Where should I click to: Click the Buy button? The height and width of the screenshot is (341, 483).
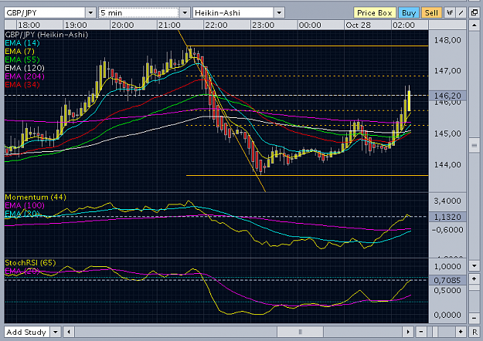coord(409,13)
